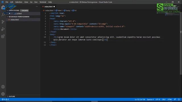Click the viewport meta tag line

pyautogui.click(x=89, y=26)
